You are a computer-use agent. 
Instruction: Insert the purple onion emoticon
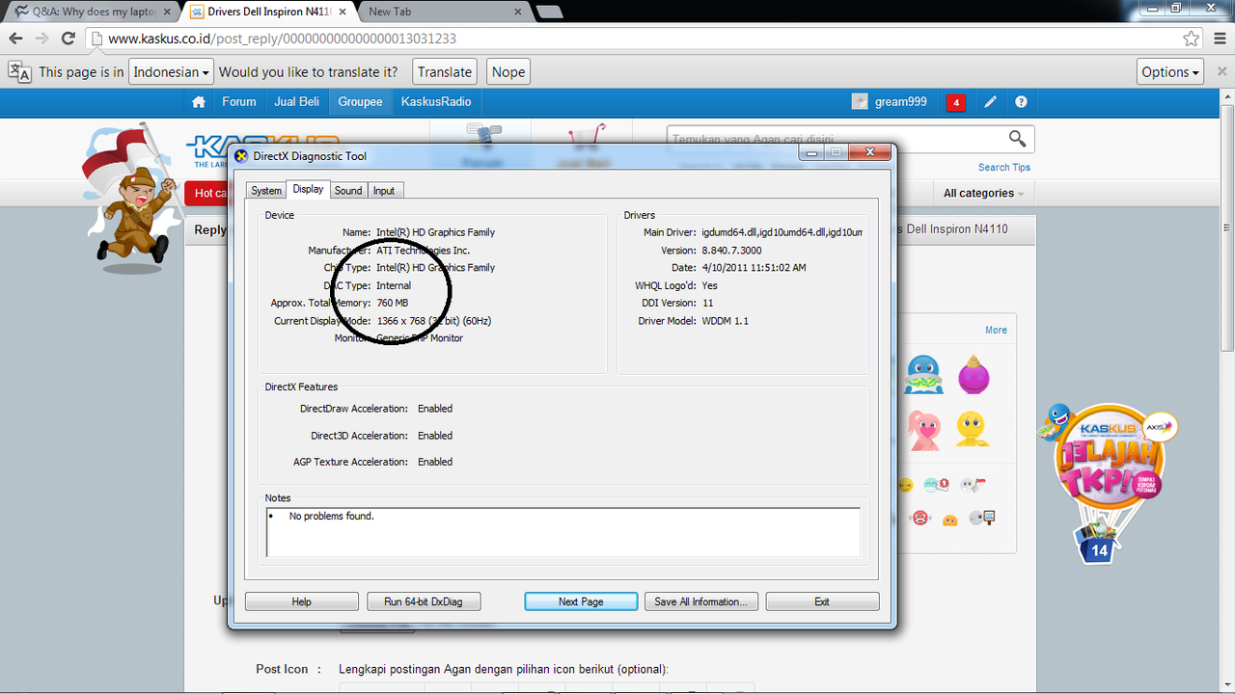coord(974,375)
